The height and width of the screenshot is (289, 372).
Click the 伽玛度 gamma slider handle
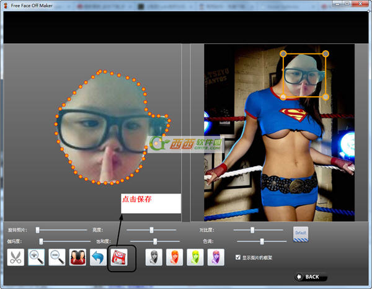42,241
